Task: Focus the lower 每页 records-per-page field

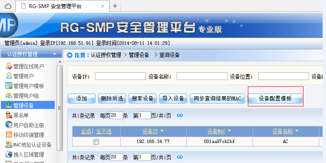Action: coord(116,157)
